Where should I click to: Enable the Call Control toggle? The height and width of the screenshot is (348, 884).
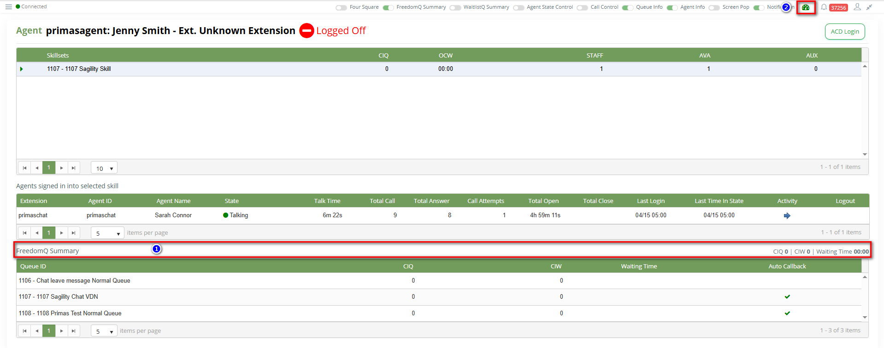[582, 7]
